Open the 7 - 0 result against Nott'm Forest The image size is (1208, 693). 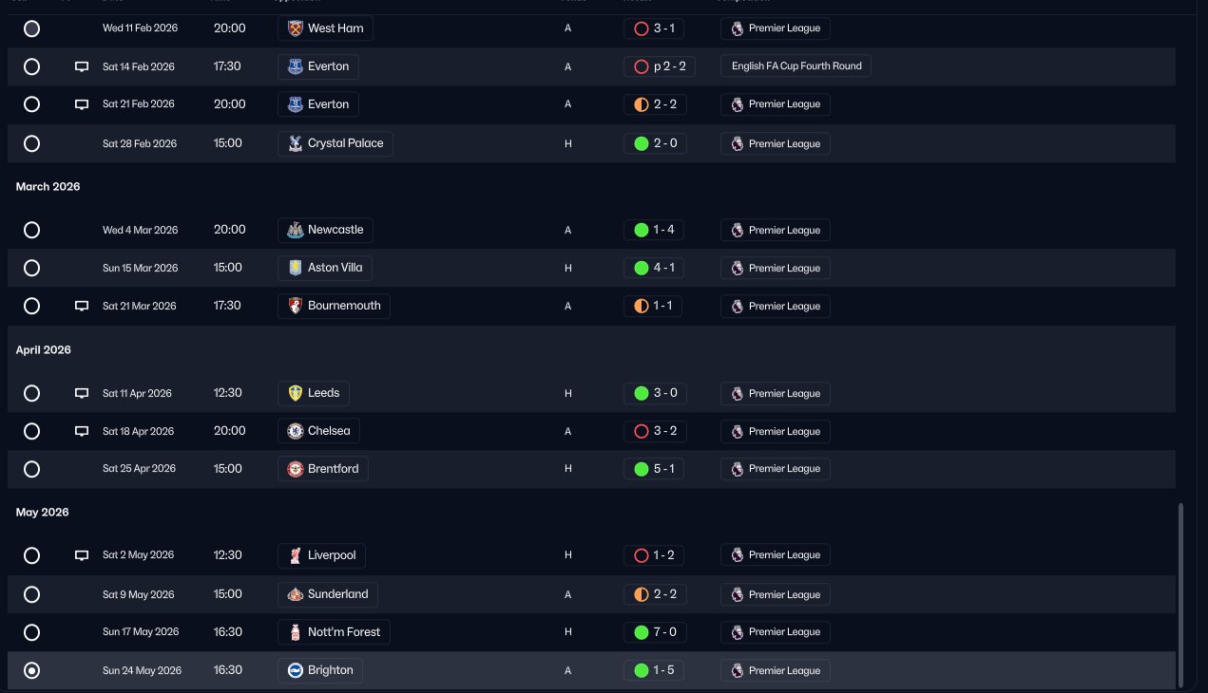(653, 632)
